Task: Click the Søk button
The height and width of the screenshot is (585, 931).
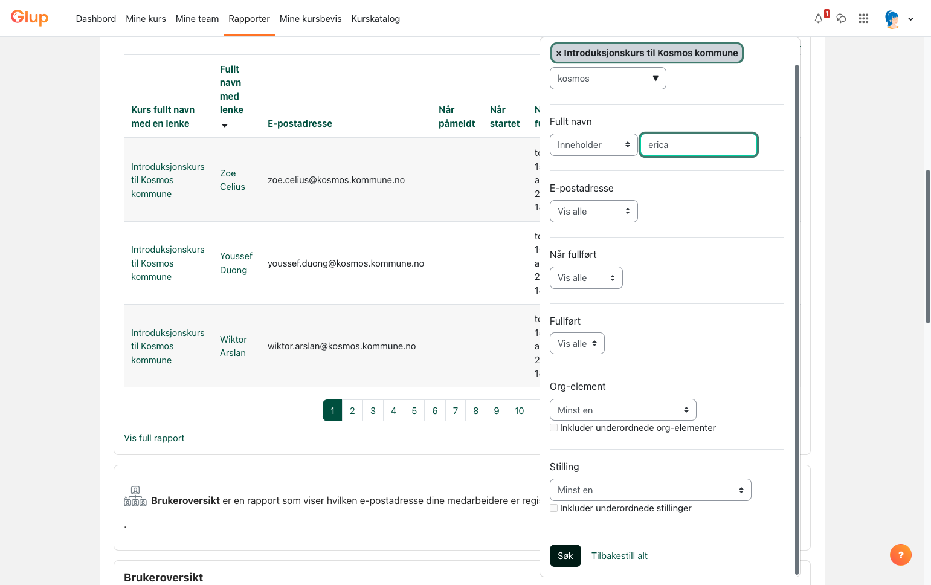Action: (565, 556)
